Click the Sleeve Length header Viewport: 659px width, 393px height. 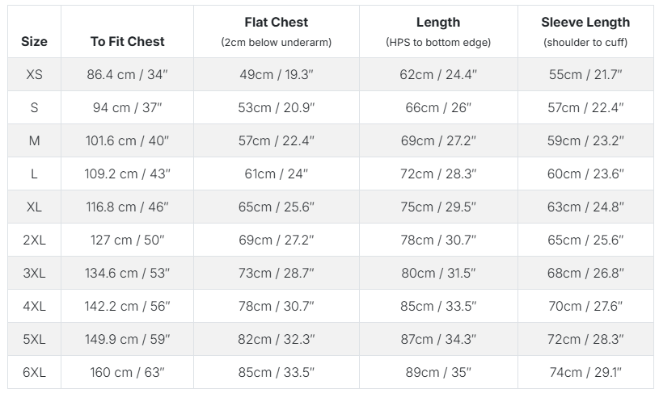point(585,23)
